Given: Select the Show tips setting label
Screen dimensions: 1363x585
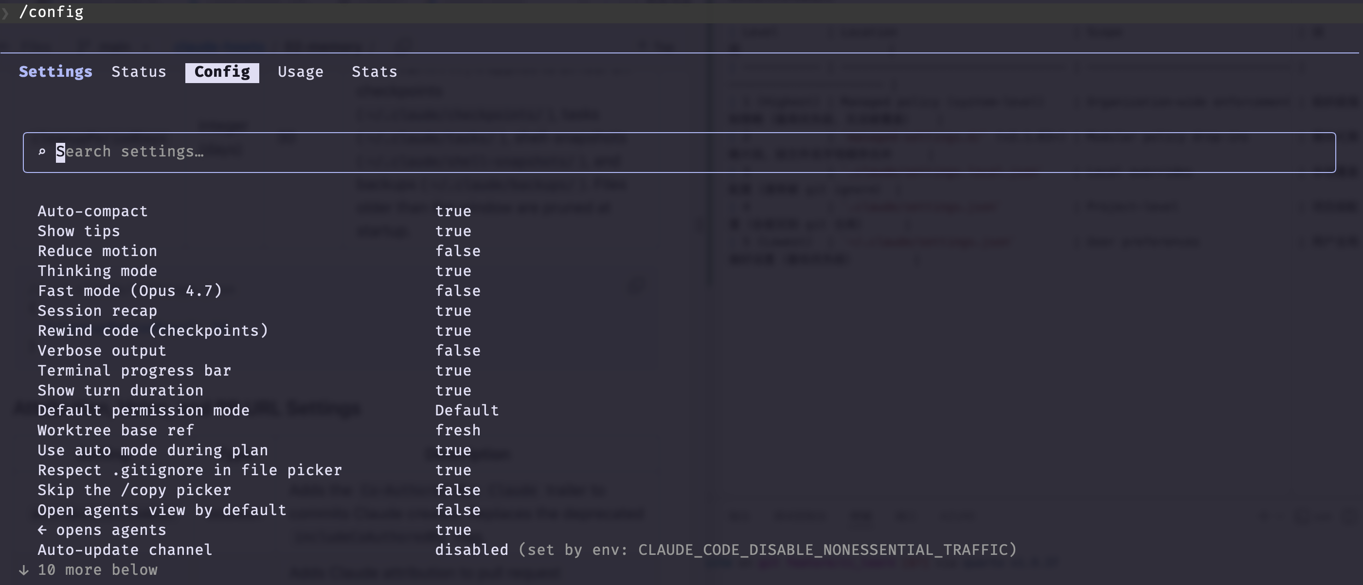Looking at the screenshot, I should (79, 231).
